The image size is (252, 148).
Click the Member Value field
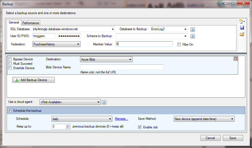[x=144, y=44]
